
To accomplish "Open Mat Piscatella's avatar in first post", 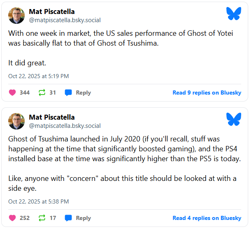I will pyautogui.click(x=16, y=16).
